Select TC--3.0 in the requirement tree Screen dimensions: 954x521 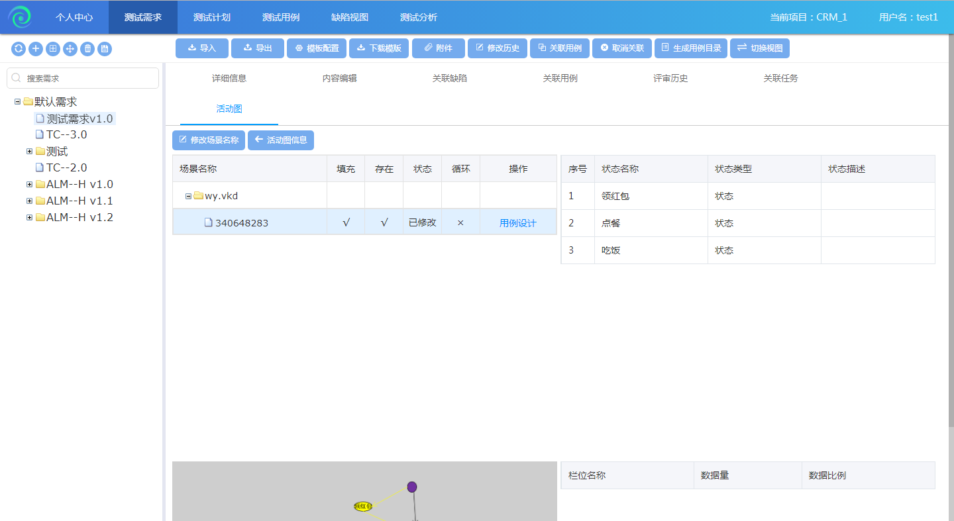(x=66, y=134)
